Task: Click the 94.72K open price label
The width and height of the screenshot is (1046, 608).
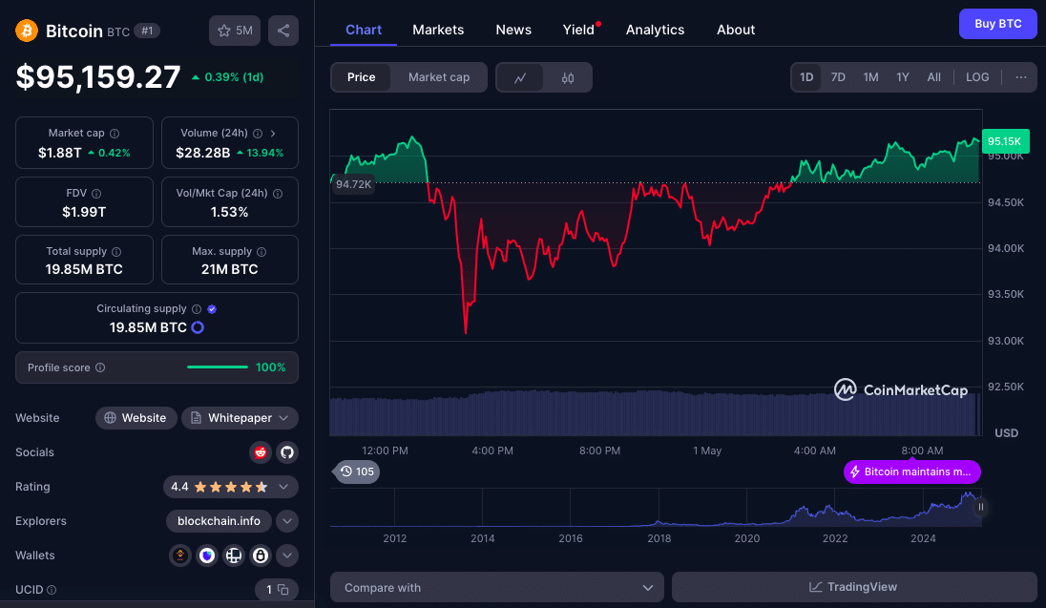Action: (353, 184)
